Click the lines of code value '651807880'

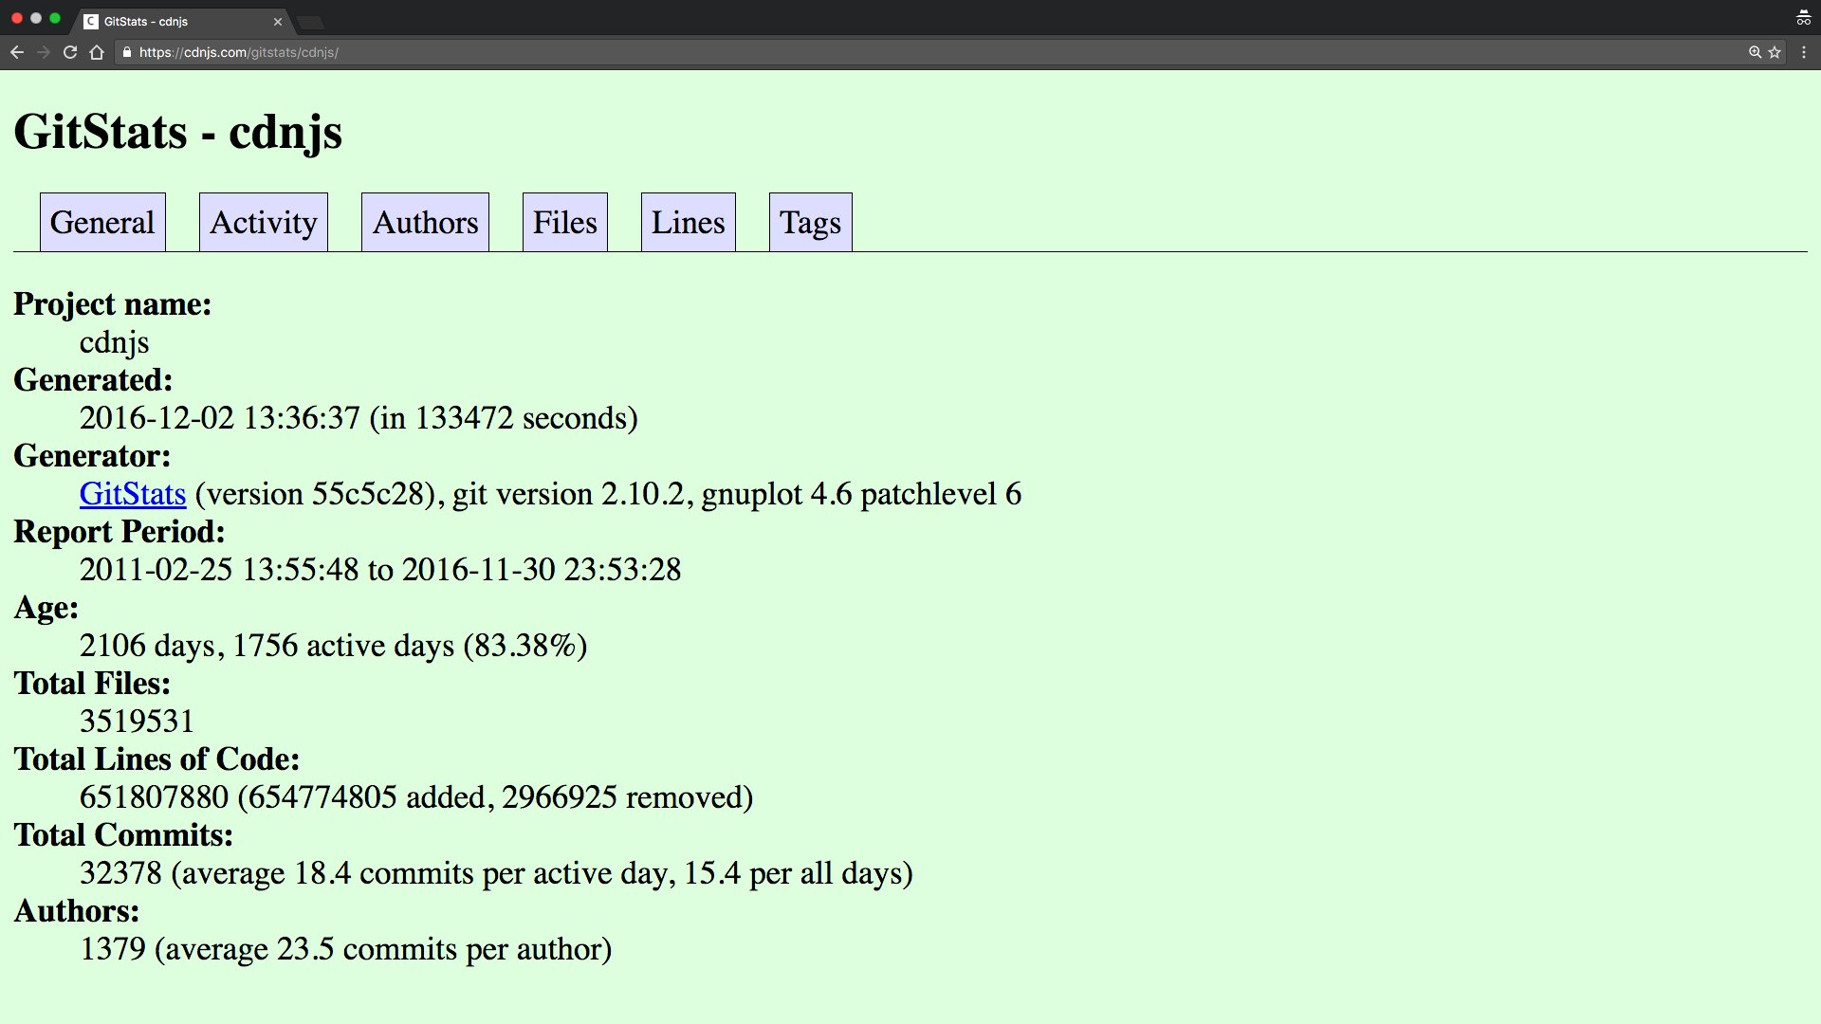pos(155,797)
